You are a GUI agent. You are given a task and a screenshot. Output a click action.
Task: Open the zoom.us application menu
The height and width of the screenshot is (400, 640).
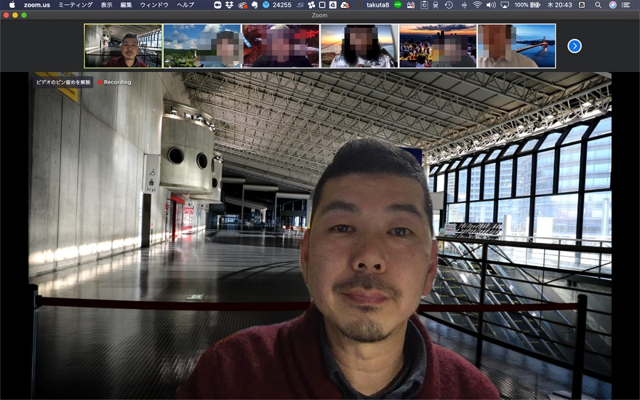[37, 5]
